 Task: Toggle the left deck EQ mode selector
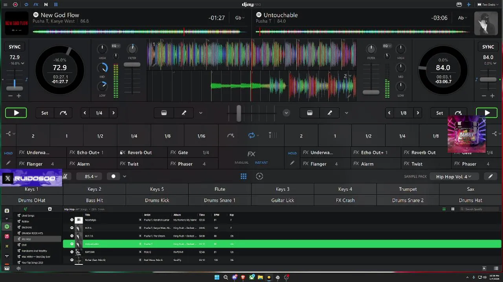pyautogui.click(x=115, y=46)
